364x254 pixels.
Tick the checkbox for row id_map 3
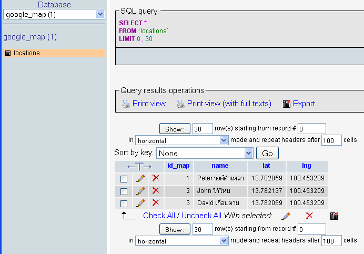pos(124,204)
